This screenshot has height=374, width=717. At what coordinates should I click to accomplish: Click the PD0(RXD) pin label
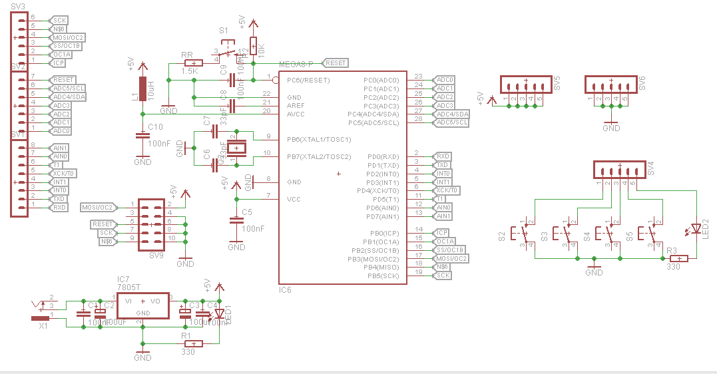coord(383,157)
